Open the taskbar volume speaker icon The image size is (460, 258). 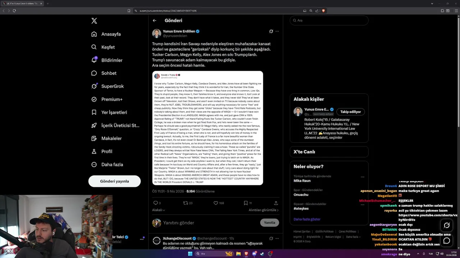(441, 254)
